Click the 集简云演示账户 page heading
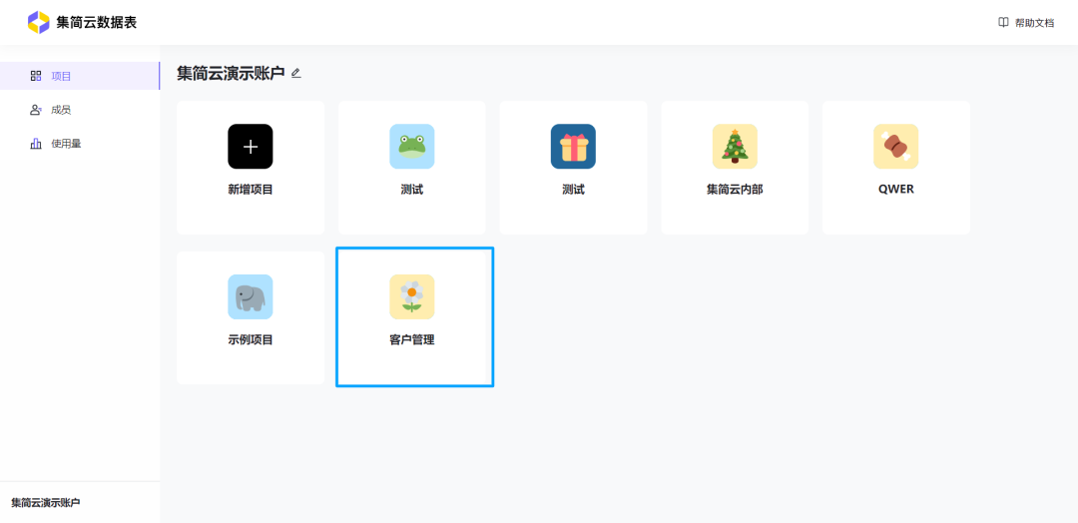Screen dimensions: 1078x523 coord(231,73)
